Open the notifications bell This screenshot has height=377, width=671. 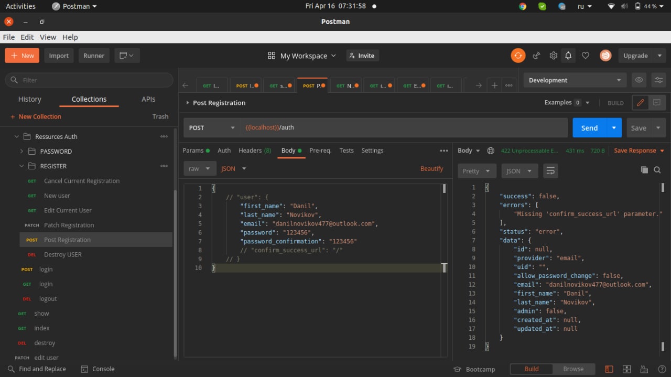point(568,56)
